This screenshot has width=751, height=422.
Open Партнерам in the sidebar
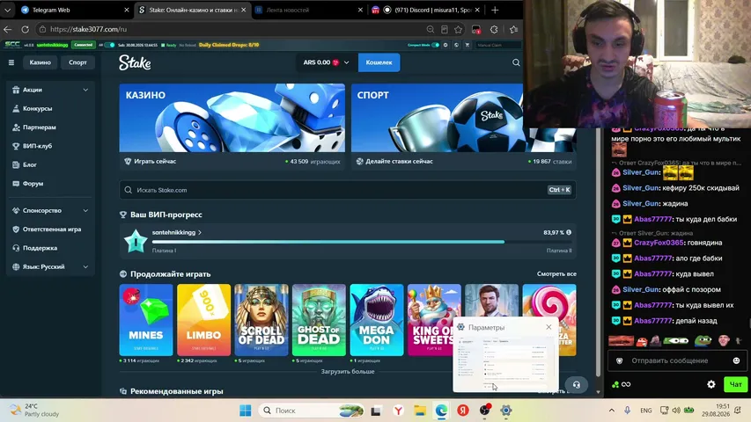[x=40, y=127]
